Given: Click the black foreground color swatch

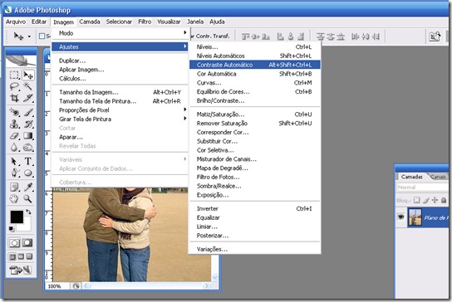Looking at the screenshot, I should (x=17, y=217).
